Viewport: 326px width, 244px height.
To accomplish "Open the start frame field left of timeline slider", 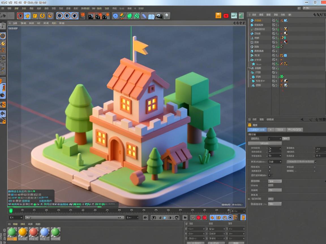I will pos(16,217).
